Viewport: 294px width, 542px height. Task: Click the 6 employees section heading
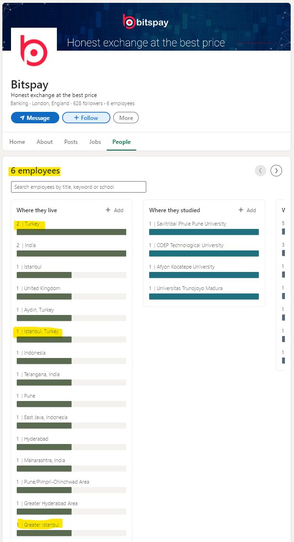pos(35,171)
